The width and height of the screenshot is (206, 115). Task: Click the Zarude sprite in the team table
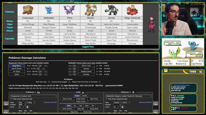111,10
